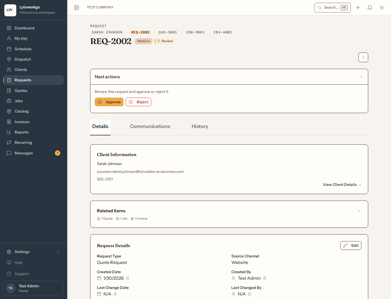Open the Support menu label

(x=21, y=274)
